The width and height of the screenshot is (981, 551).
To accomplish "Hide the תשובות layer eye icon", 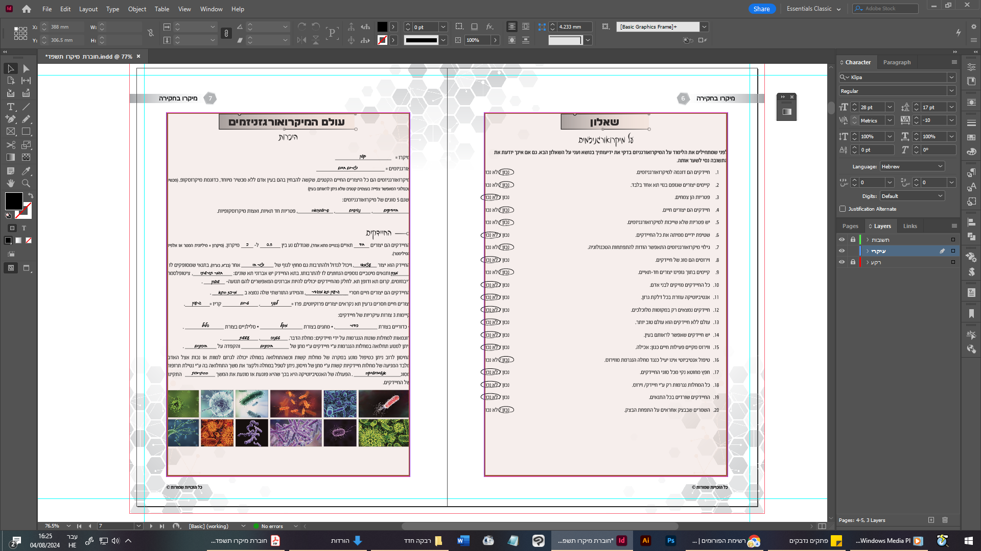I will (x=842, y=240).
